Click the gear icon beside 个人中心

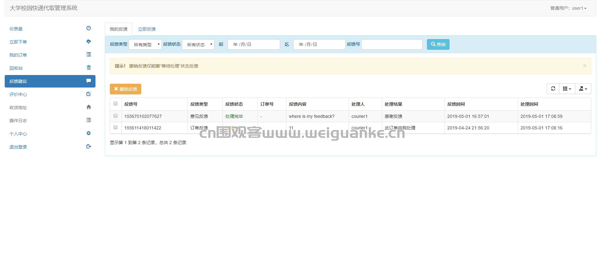(x=89, y=133)
